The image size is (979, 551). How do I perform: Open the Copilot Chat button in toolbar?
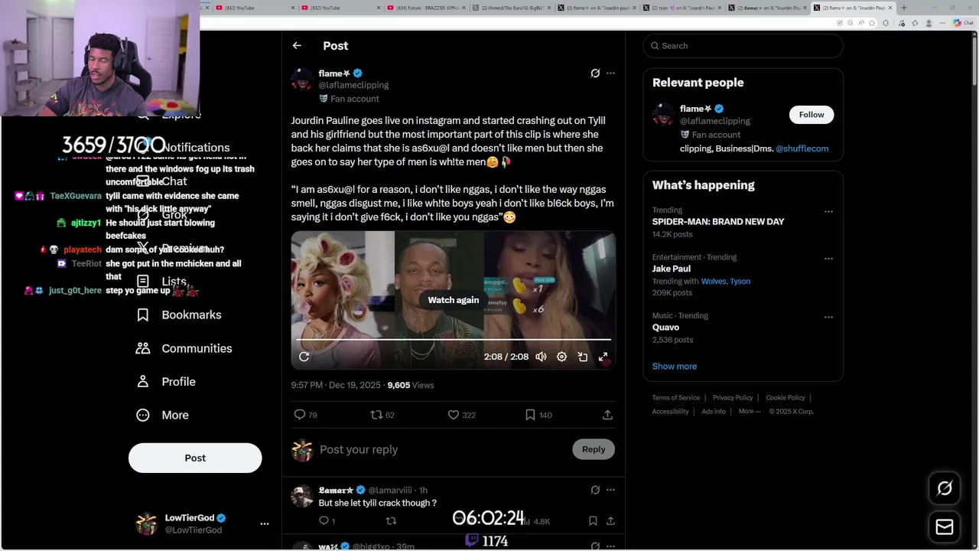[962, 23]
